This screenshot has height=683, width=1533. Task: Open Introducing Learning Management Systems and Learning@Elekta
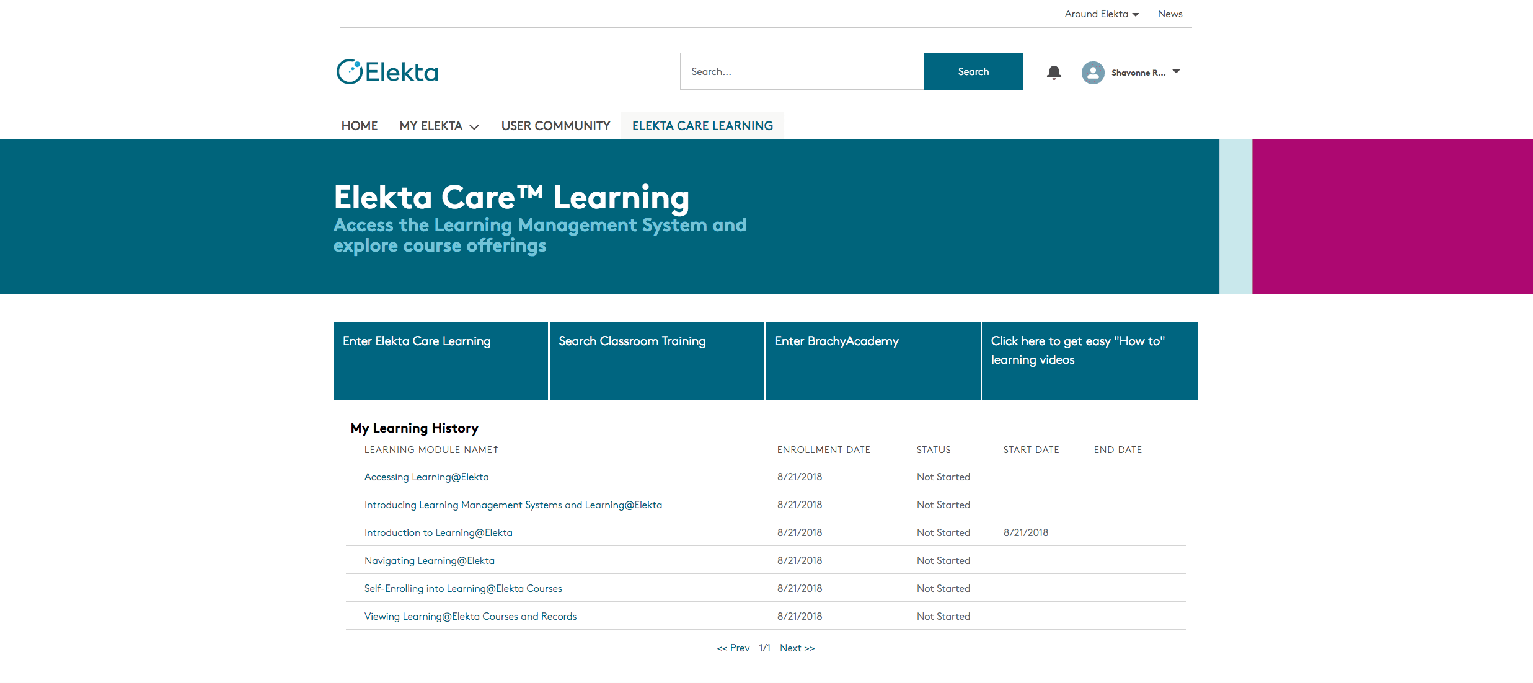coord(513,505)
